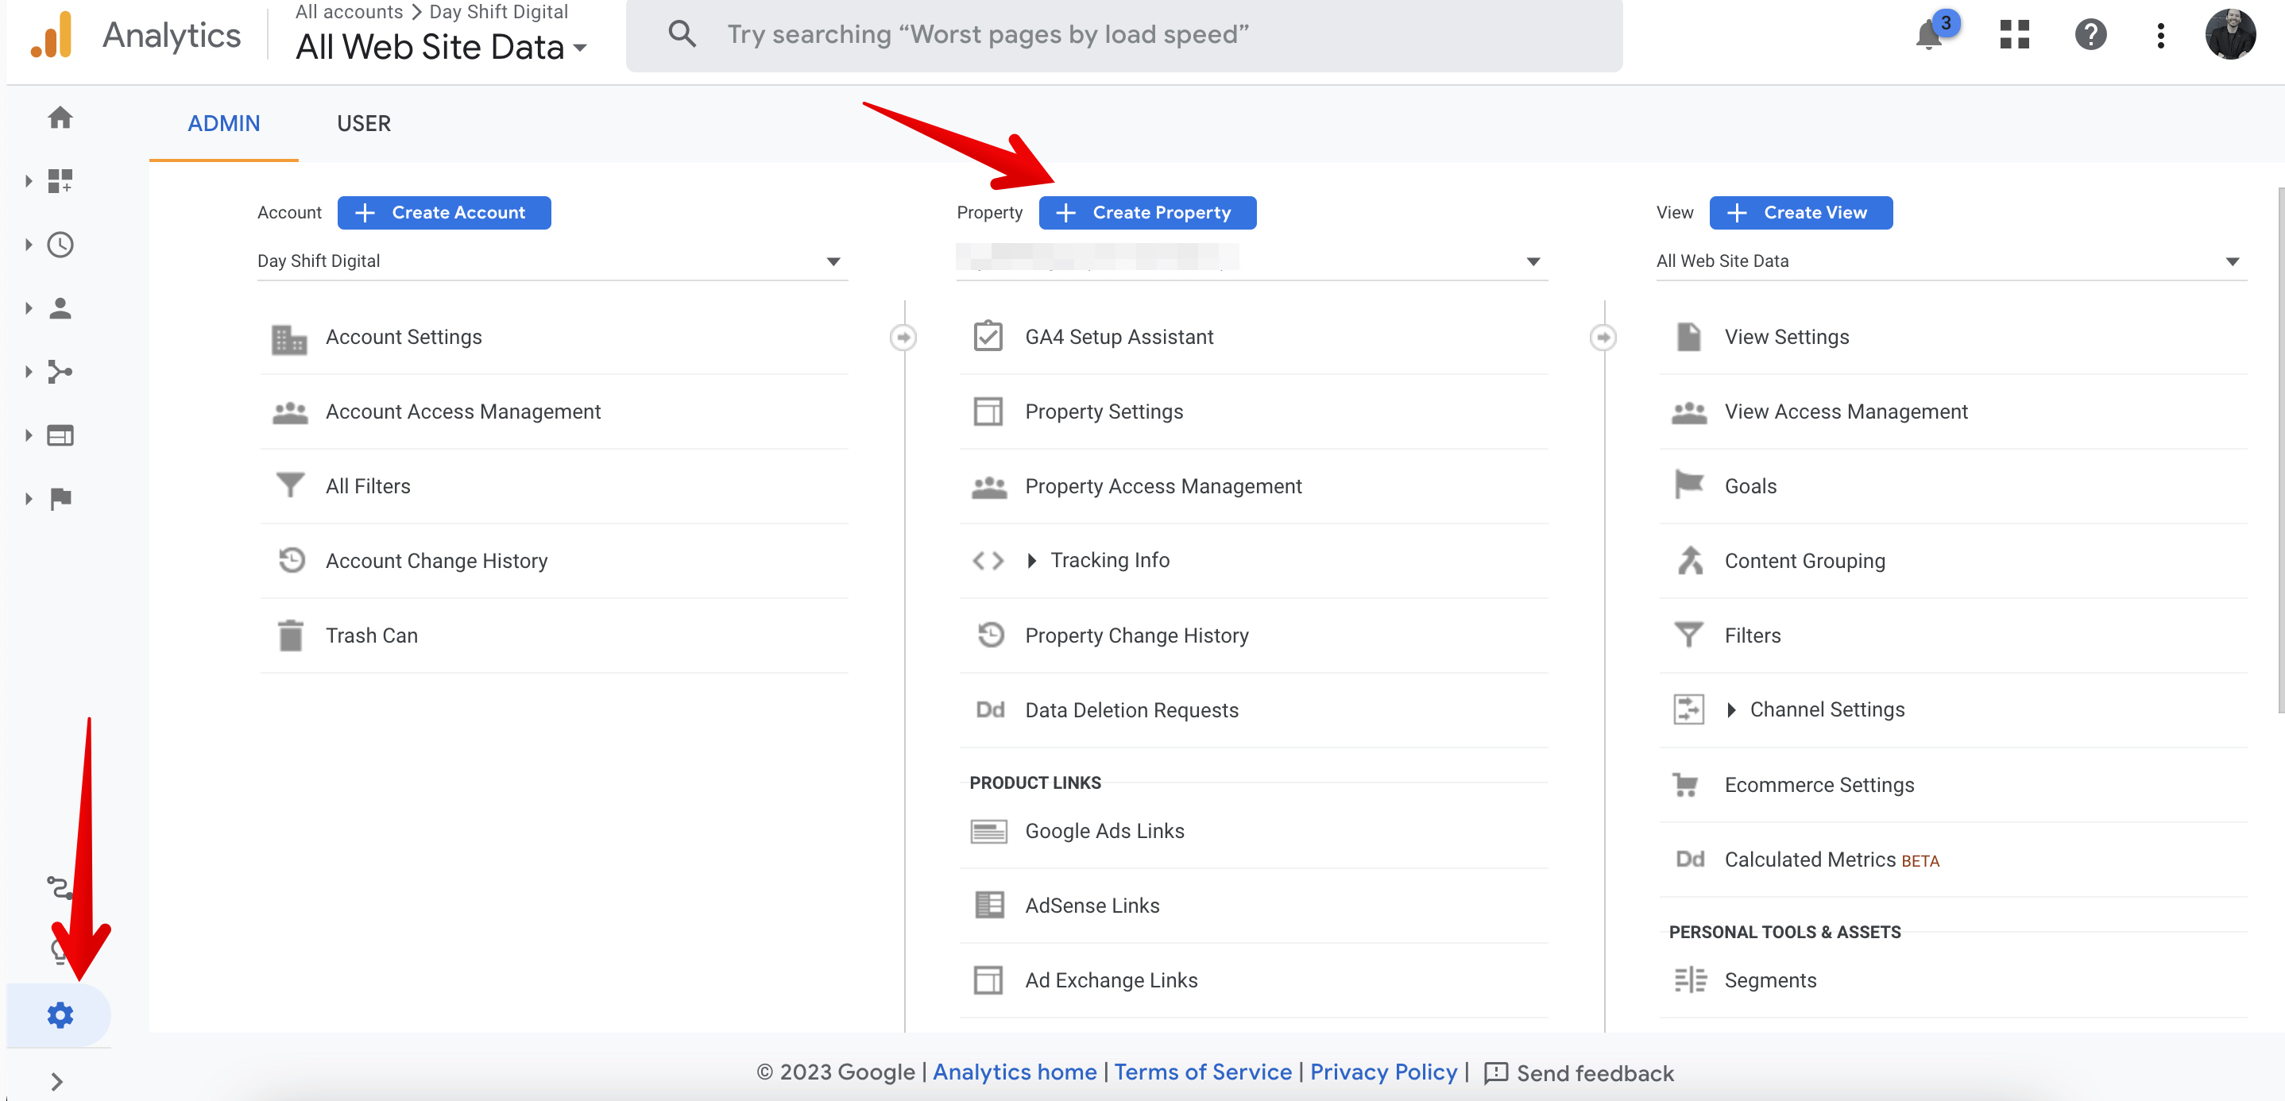Open the notifications bell
The height and width of the screenshot is (1101, 2285).
pyautogui.click(x=1928, y=35)
